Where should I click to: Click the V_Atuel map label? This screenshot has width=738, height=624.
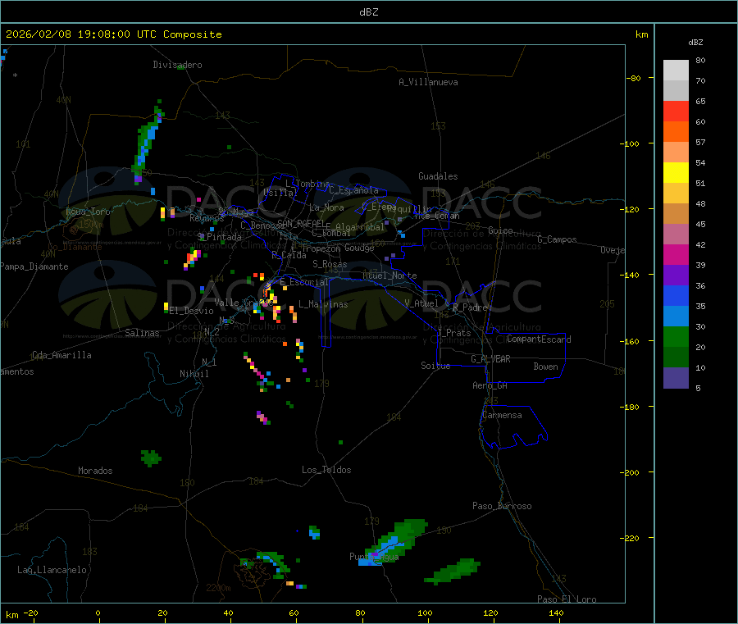[x=421, y=303]
